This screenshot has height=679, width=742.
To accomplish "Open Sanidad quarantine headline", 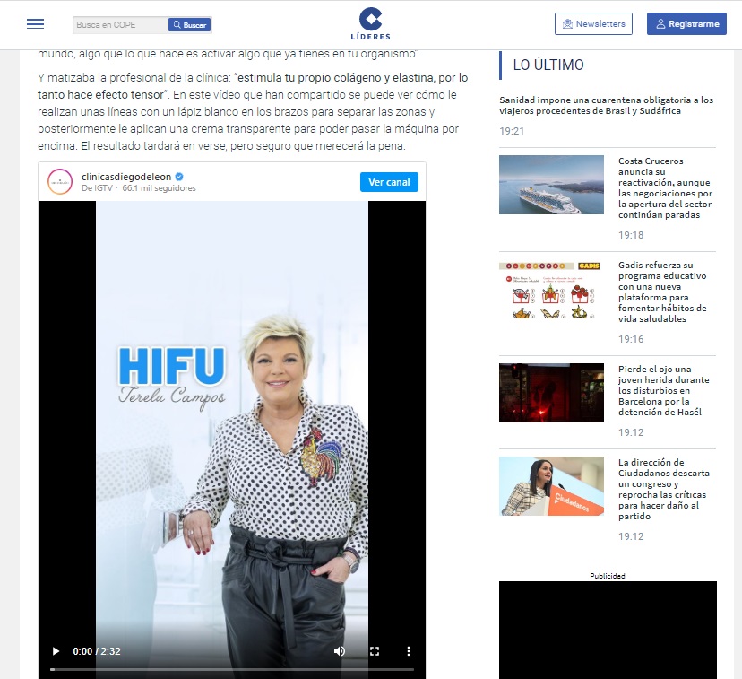I will pos(606,105).
